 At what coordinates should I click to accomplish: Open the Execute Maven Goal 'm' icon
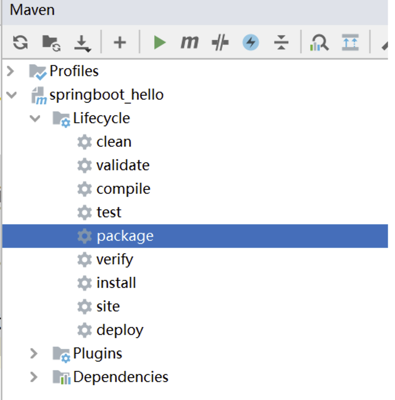point(189,42)
